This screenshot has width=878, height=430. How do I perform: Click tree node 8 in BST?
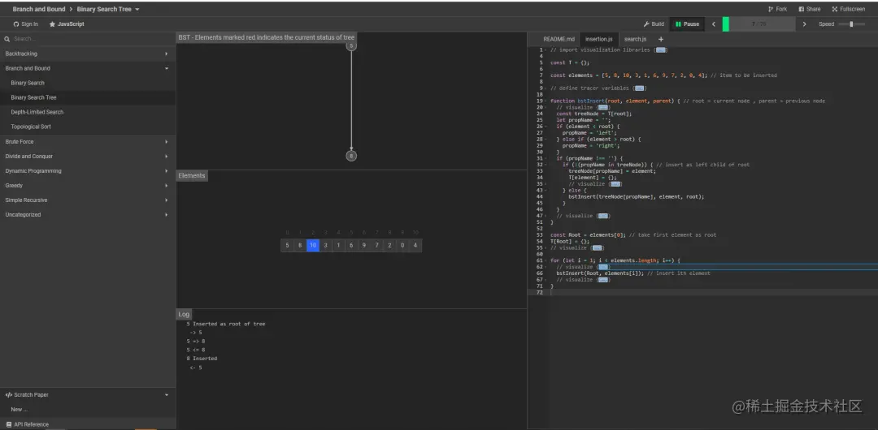click(x=351, y=156)
